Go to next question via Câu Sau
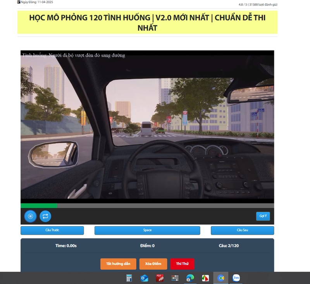 tap(242, 230)
